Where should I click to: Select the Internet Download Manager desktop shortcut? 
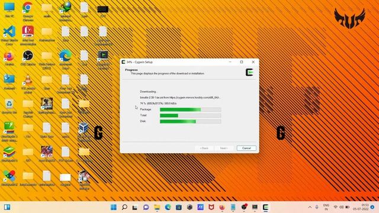[65, 12]
